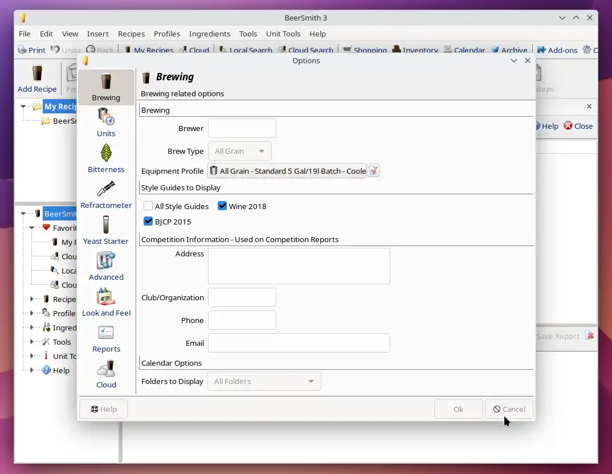The image size is (612, 474).
Task: Open Cloud Search from the toolbar
Action: pyautogui.click(x=305, y=50)
